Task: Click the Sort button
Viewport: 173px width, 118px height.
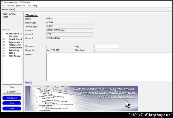Action: [12, 87]
